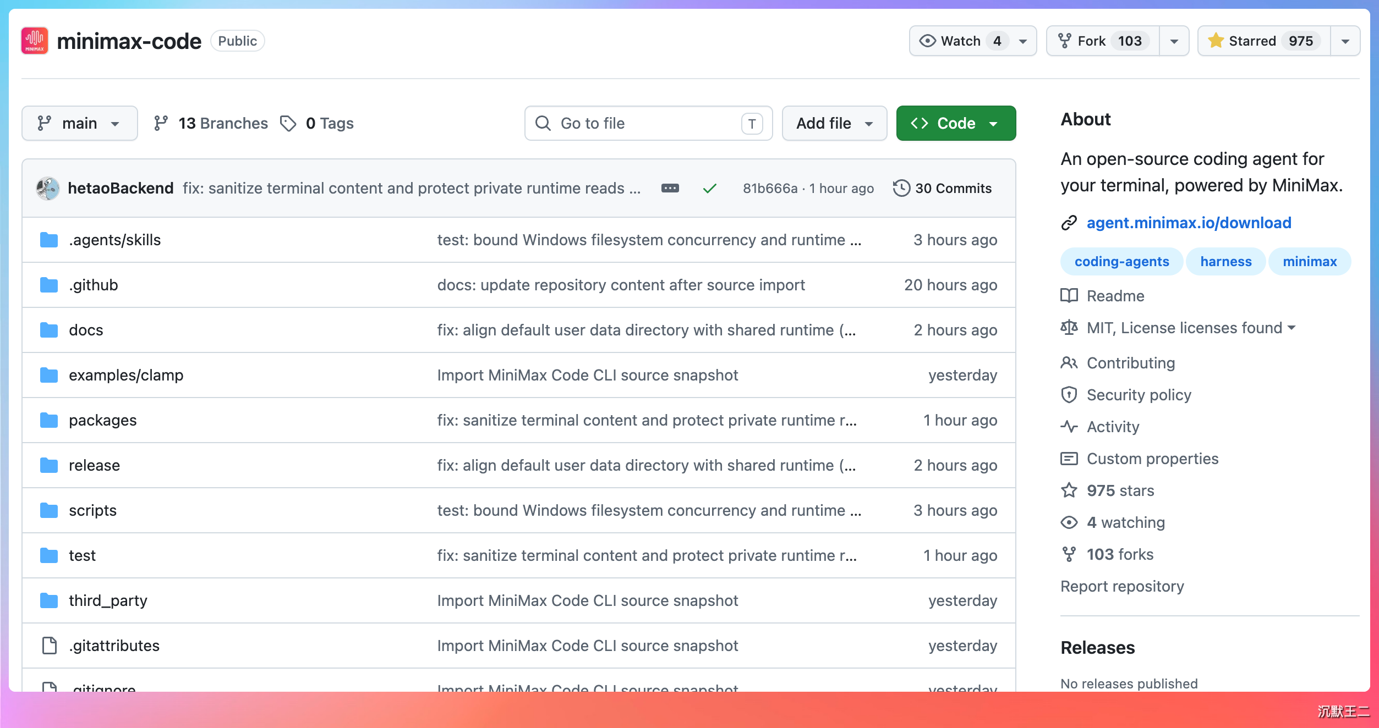This screenshot has width=1379, height=728.
Task: Open the green Code dropdown
Action: pyautogui.click(x=956, y=123)
